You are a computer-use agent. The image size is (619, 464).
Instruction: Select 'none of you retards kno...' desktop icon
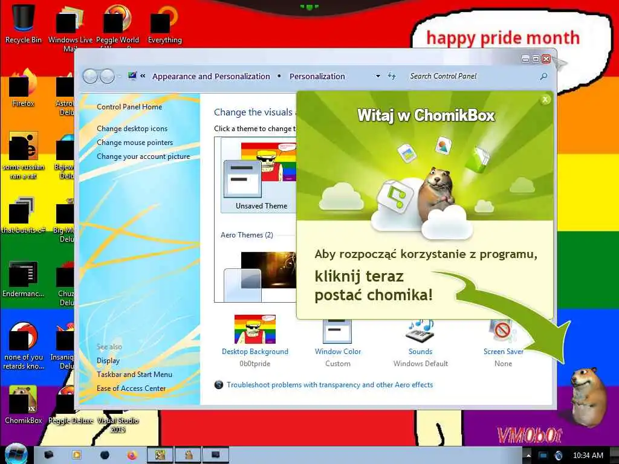pos(24,346)
